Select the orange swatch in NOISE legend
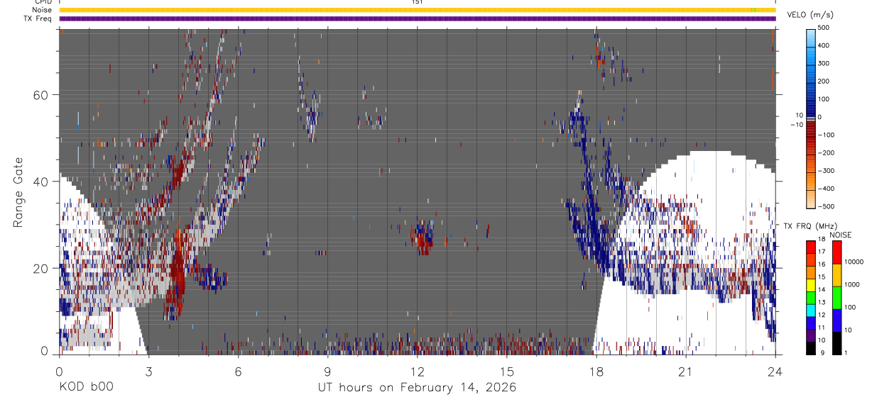 pyautogui.click(x=836, y=275)
